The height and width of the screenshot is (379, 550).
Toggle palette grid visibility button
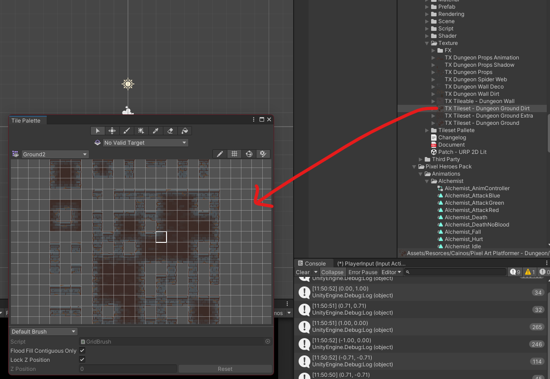[x=234, y=154]
